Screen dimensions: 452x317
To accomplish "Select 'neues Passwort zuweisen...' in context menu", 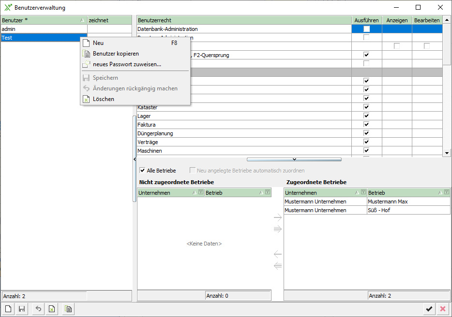I will [x=127, y=64].
